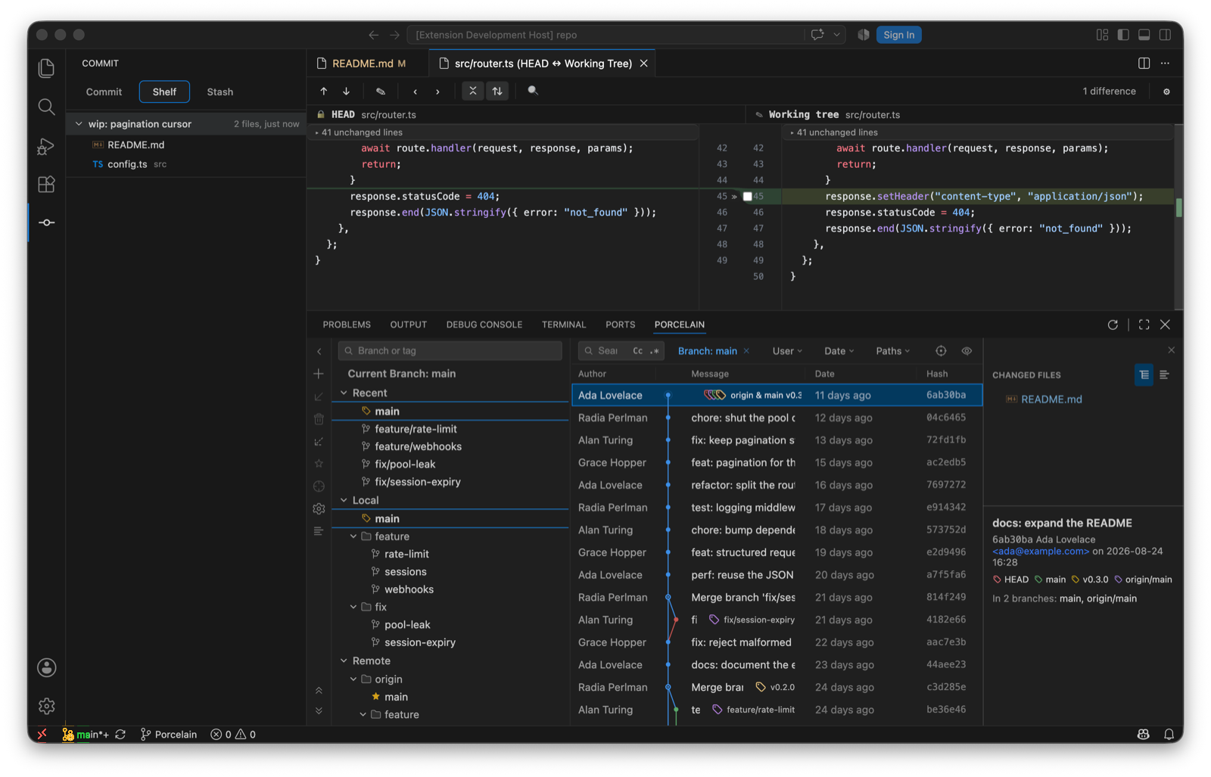This screenshot has height=777, width=1211.
Task: Toggle primary sidebar in title bar
Action: 1123,35
